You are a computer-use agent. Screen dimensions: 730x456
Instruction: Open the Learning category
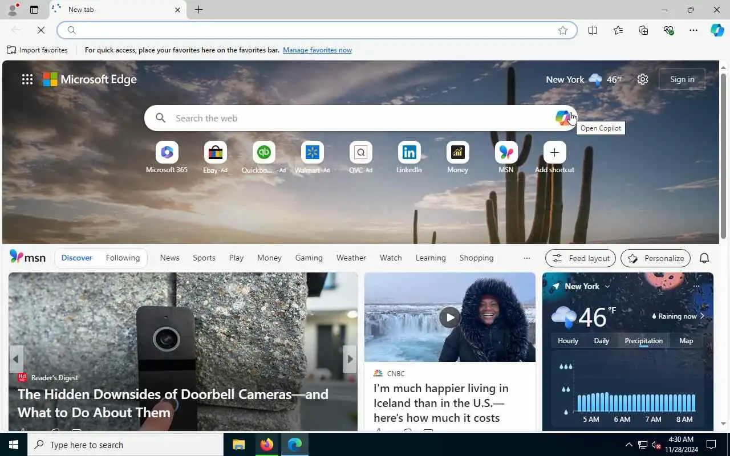[x=431, y=258]
